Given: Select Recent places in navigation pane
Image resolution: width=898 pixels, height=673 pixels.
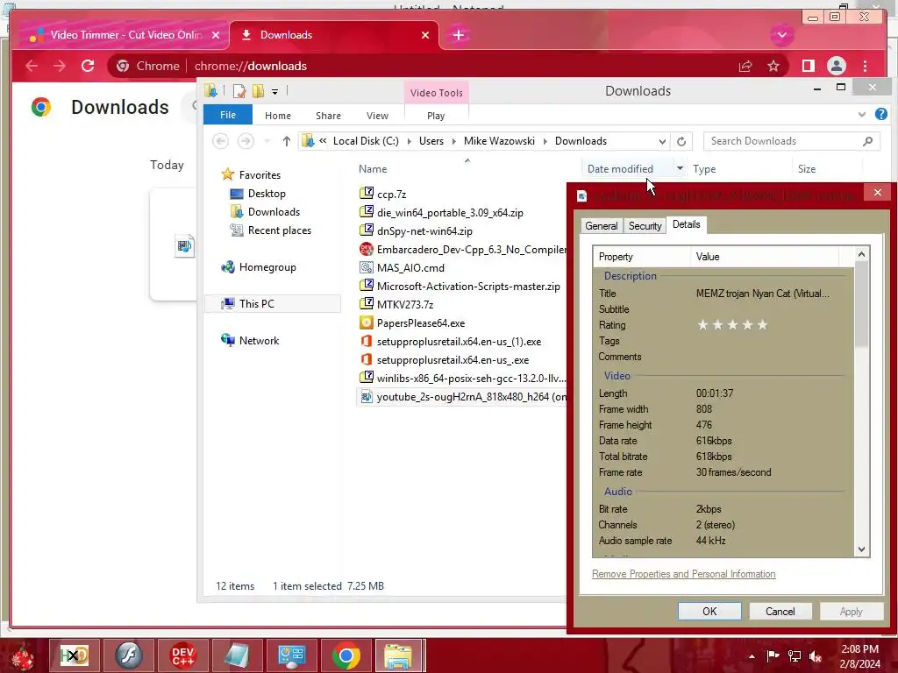Looking at the screenshot, I should coord(280,230).
